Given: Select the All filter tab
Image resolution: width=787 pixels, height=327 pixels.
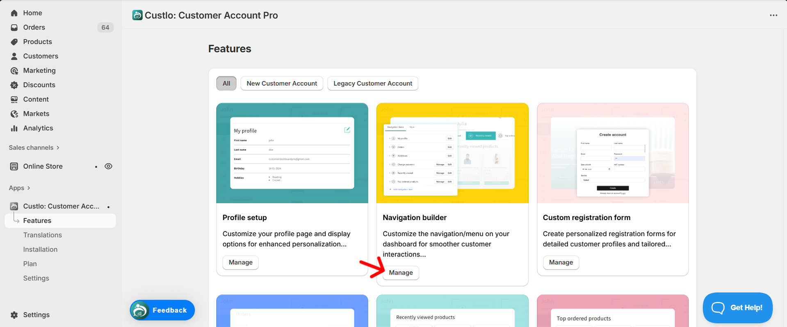Looking at the screenshot, I should click(x=226, y=83).
